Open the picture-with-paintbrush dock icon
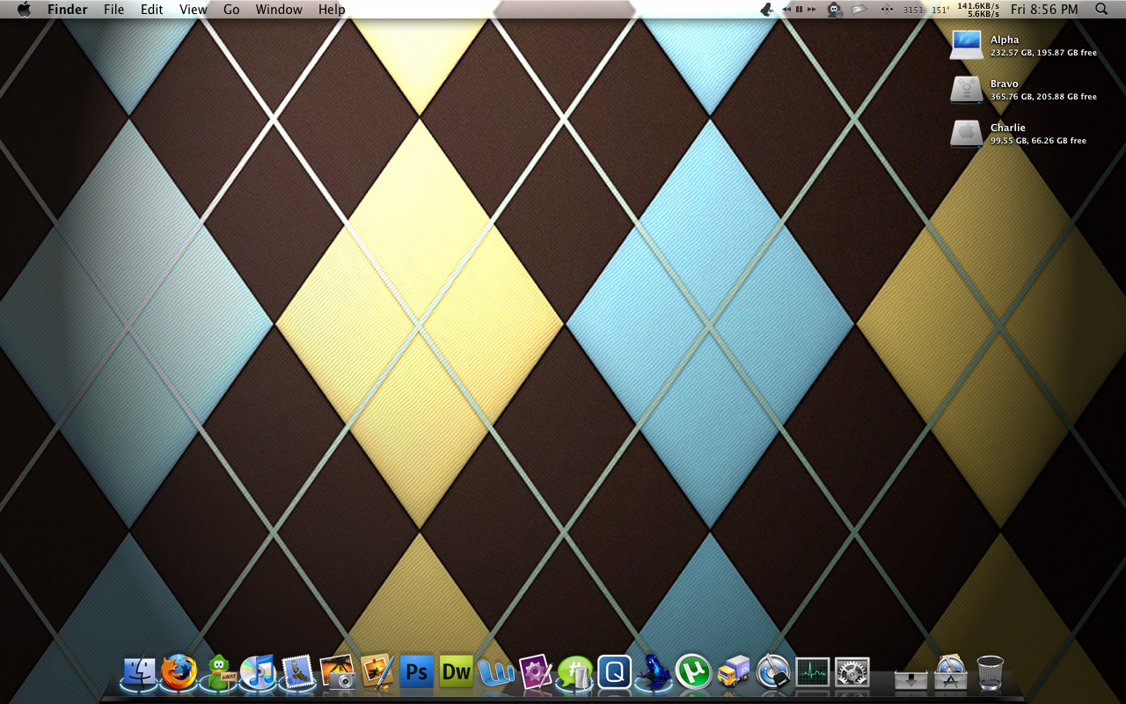 pos(377,672)
